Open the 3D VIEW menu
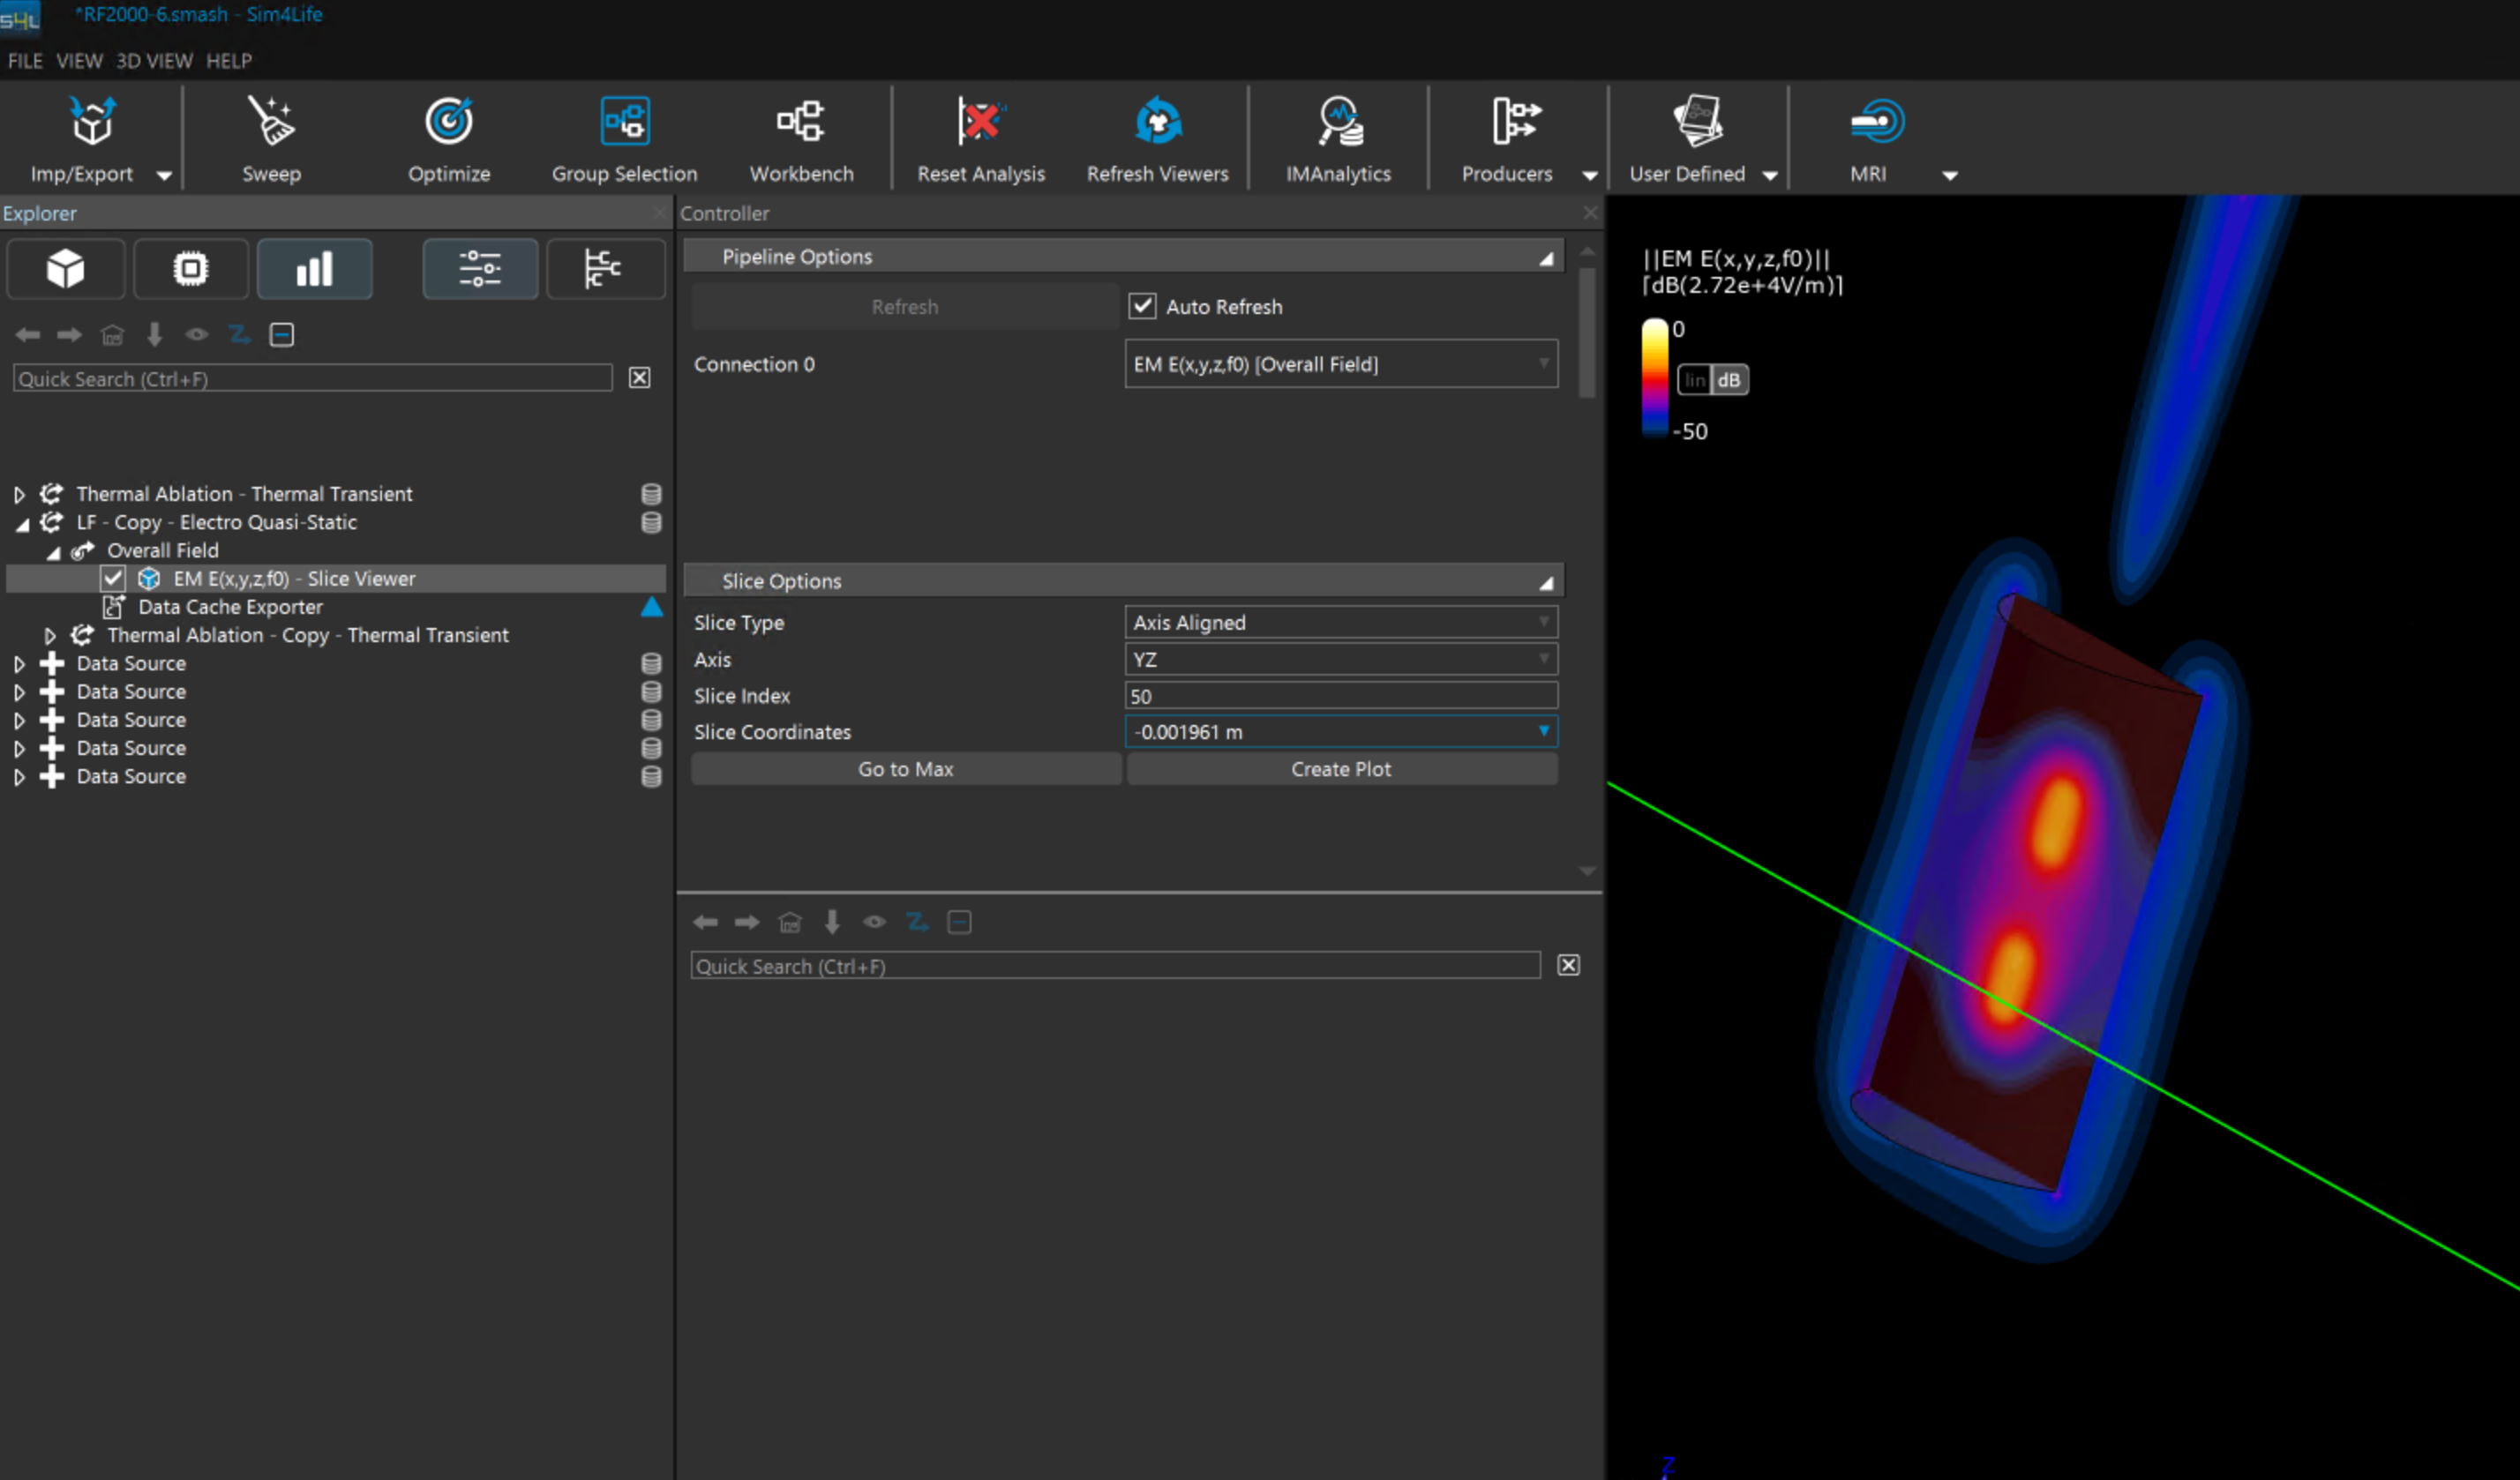This screenshot has height=1480, width=2520. [154, 61]
